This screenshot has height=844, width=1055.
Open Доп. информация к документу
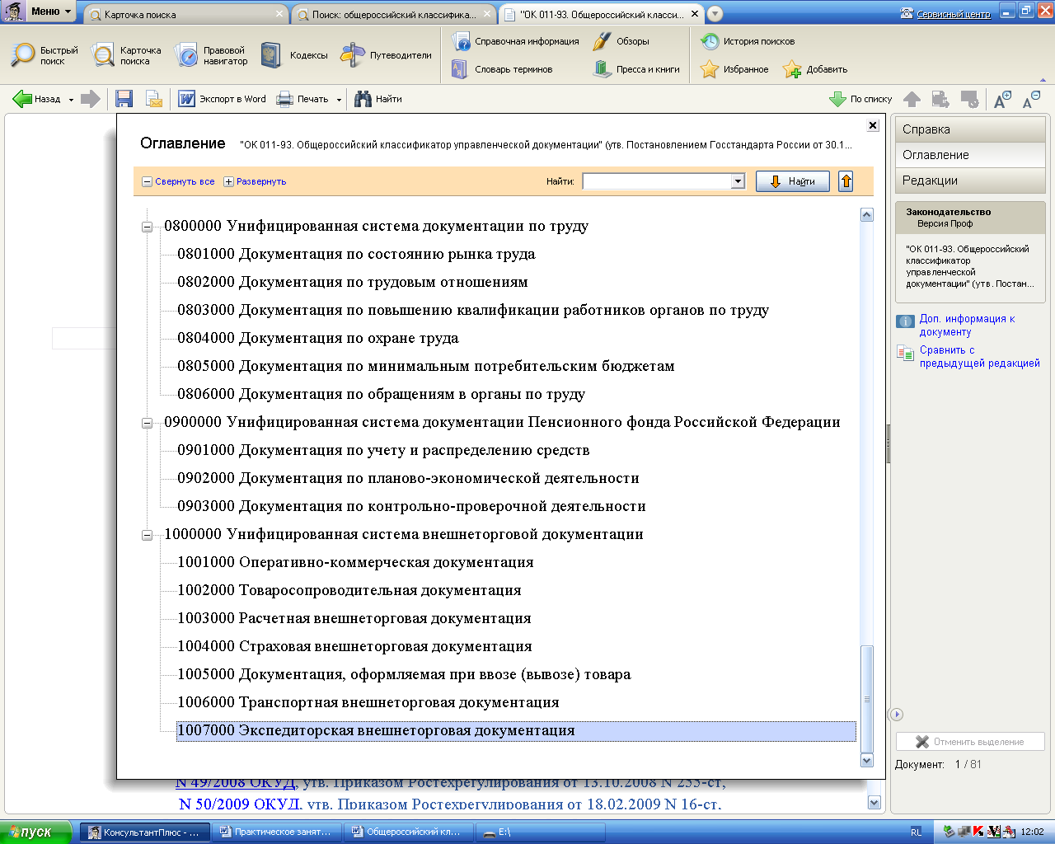[967, 325]
